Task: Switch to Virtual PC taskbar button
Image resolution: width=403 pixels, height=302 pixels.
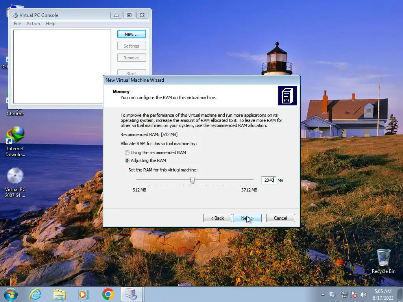Action: pyautogui.click(x=131, y=294)
